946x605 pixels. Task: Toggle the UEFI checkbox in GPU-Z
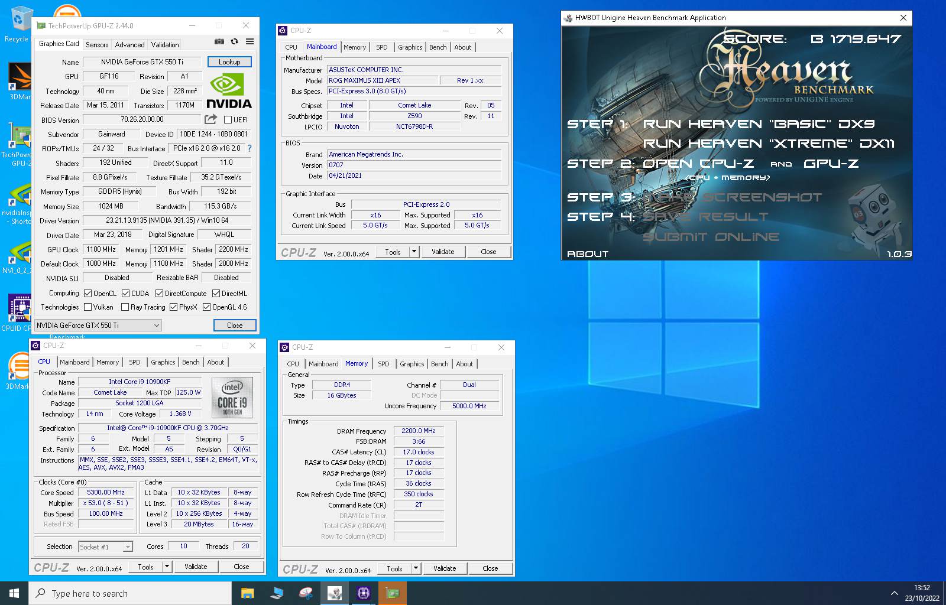[228, 120]
